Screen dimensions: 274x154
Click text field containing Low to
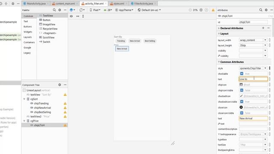(x=253, y=79)
